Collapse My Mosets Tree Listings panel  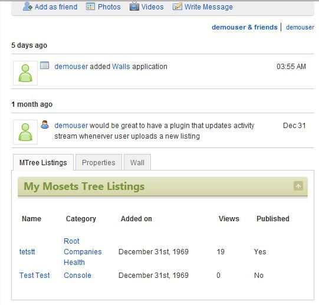click(298, 186)
